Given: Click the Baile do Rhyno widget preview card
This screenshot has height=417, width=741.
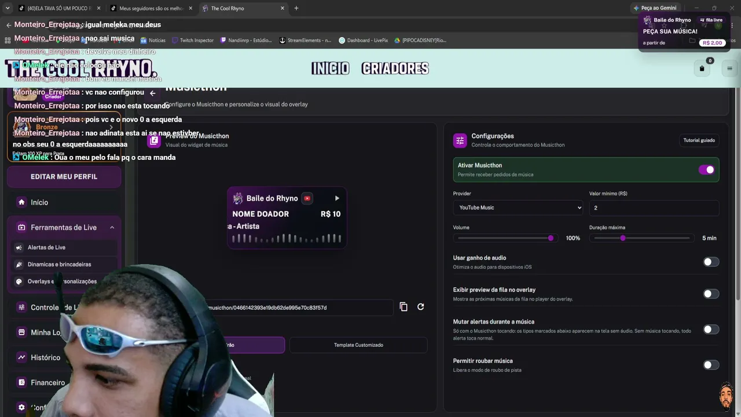Looking at the screenshot, I should point(287,218).
